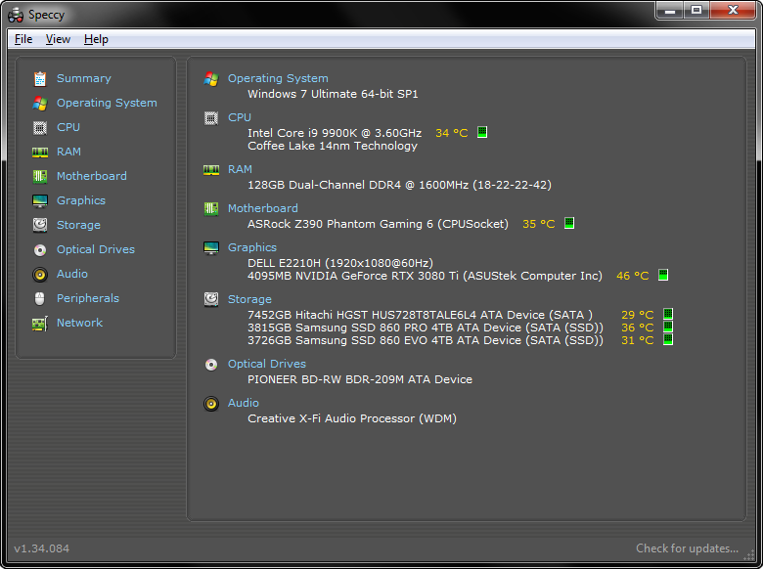Open the Help menu
Viewport: 763px width, 569px height.
[96, 39]
